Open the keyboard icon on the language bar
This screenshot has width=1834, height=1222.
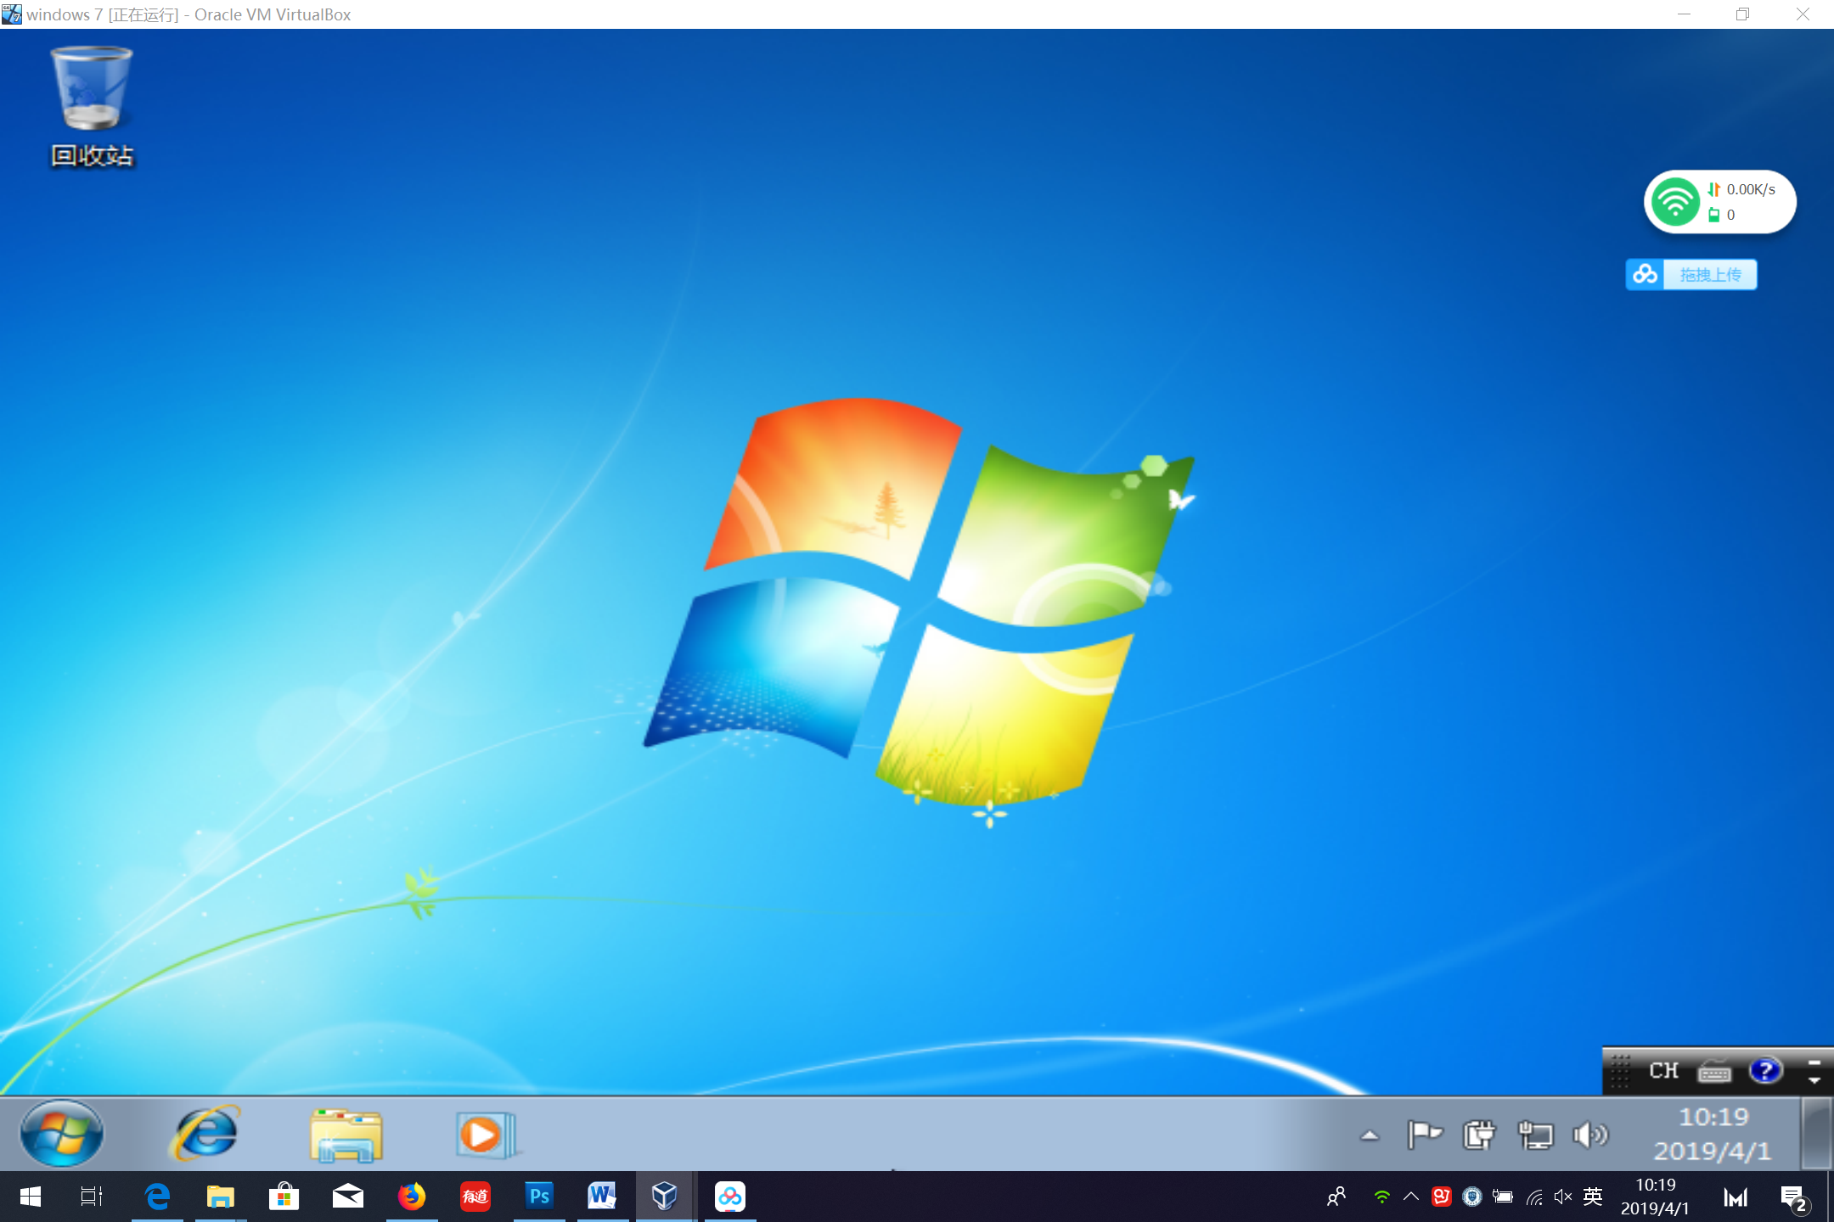click(1714, 1072)
